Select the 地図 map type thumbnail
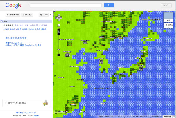 tap(168, 17)
